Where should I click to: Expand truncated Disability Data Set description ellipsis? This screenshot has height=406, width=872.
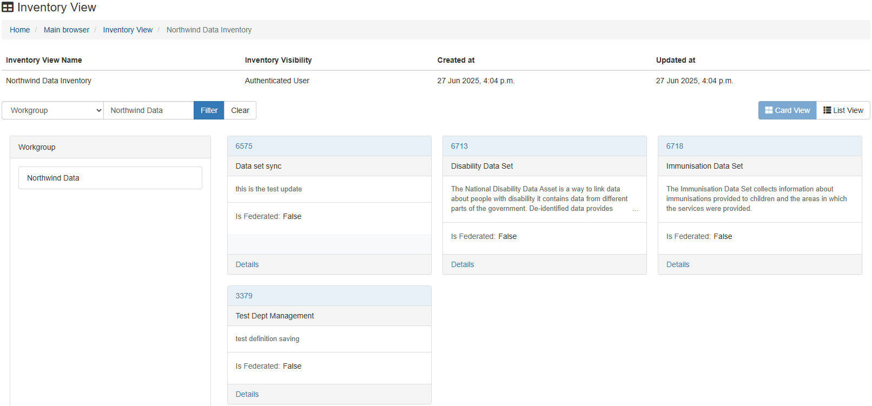pos(635,209)
